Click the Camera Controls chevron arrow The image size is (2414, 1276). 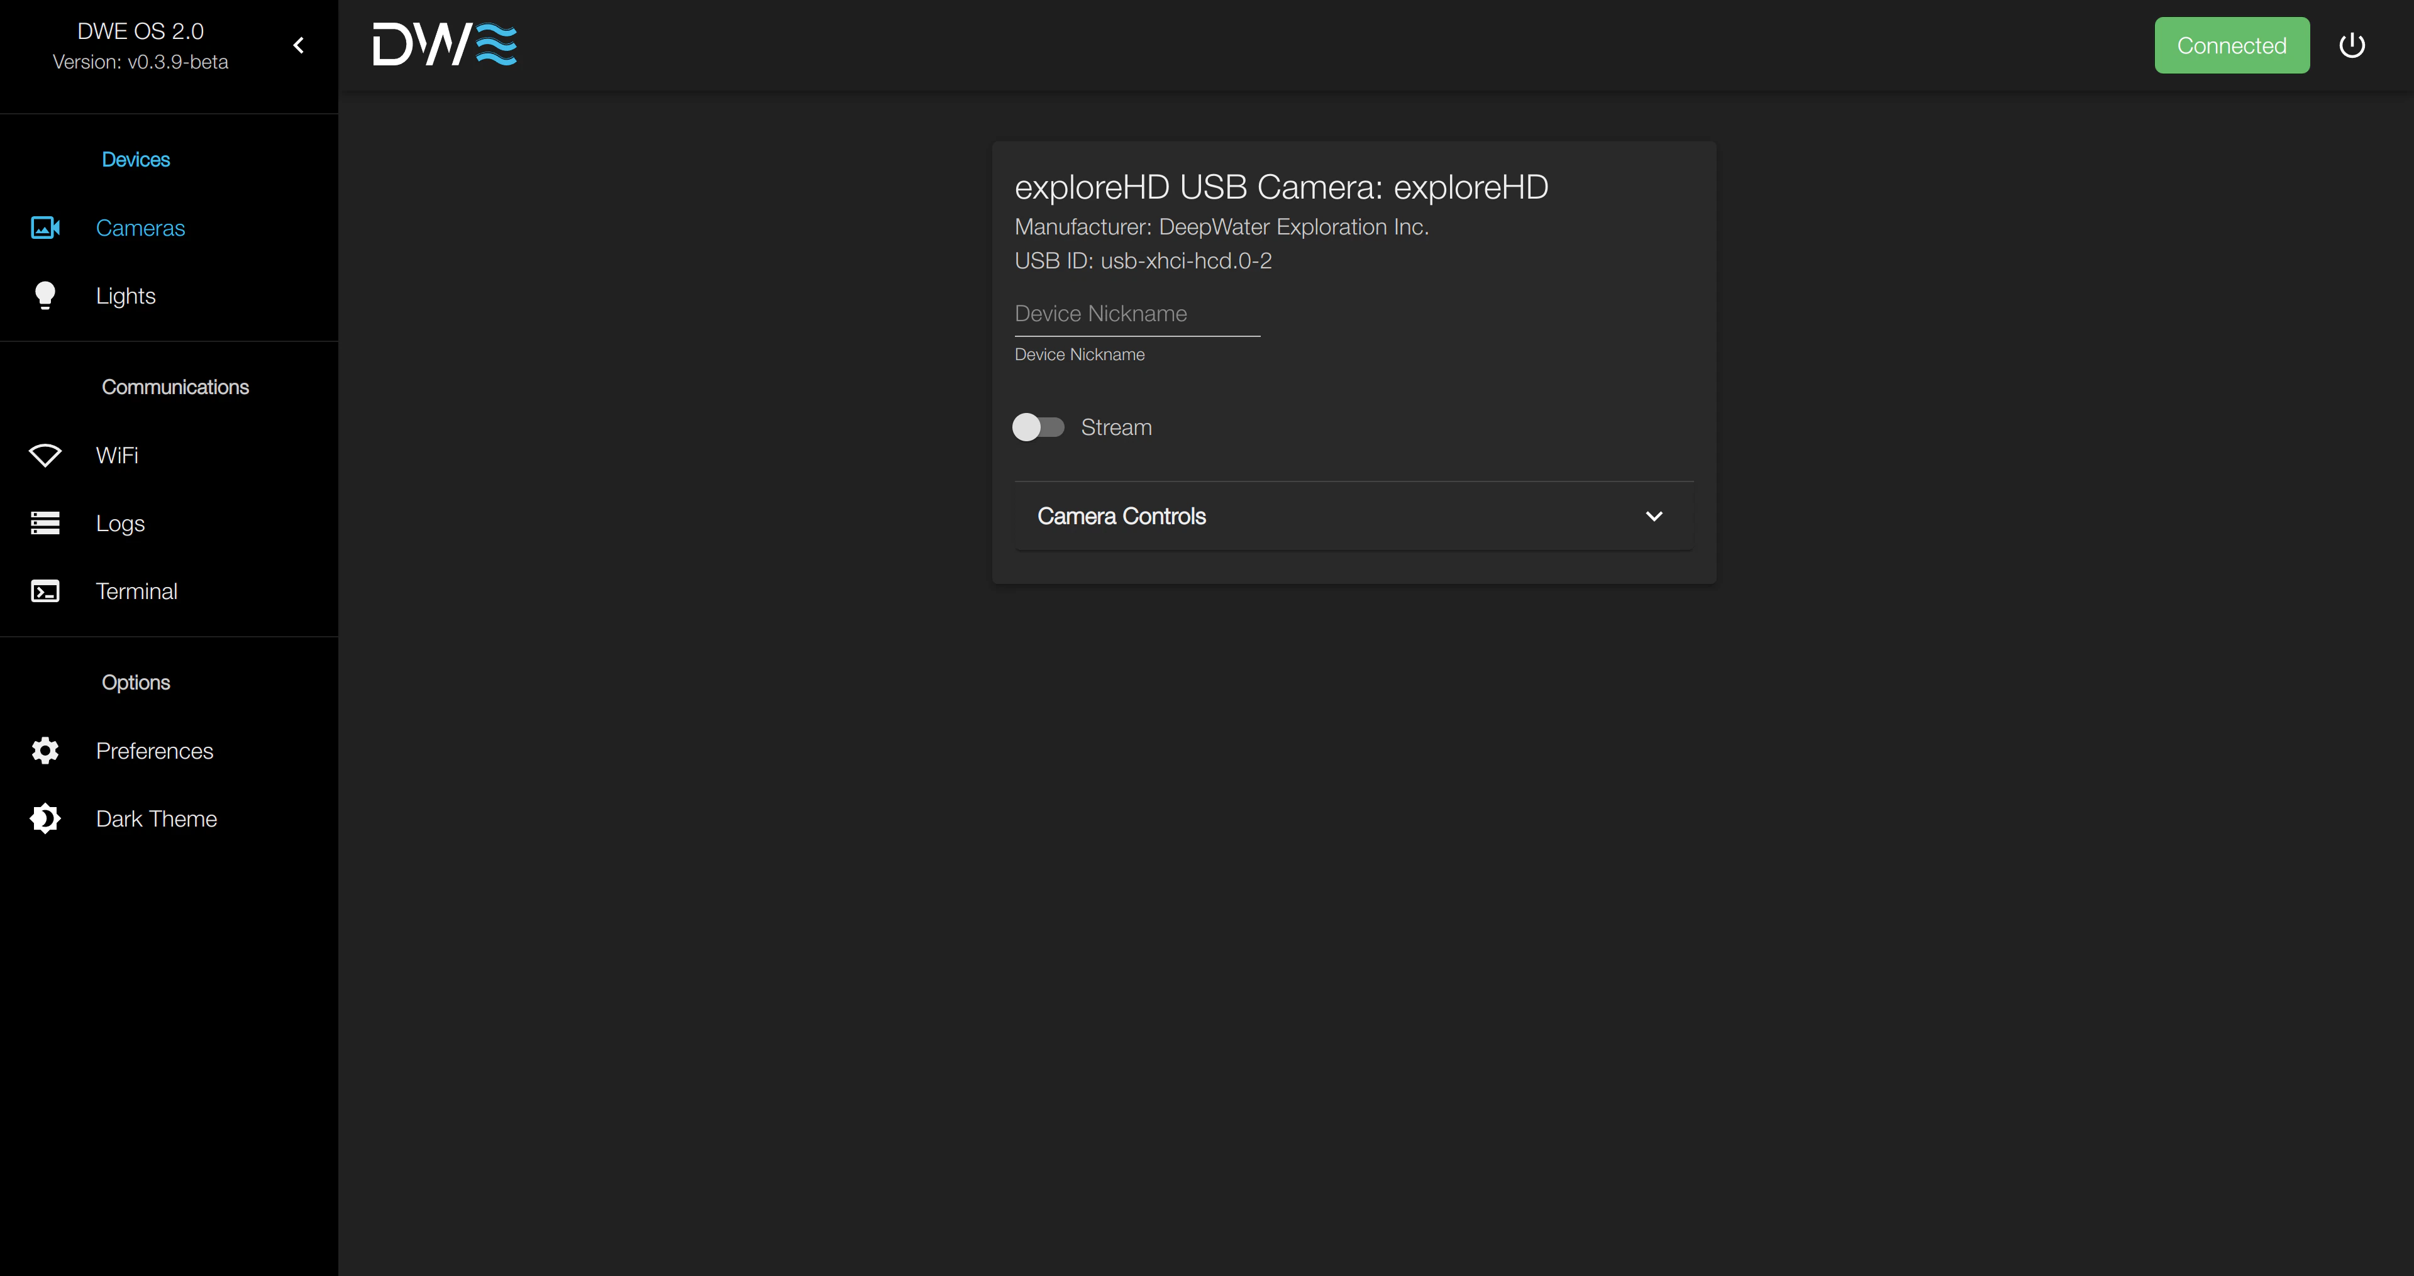tap(1654, 516)
